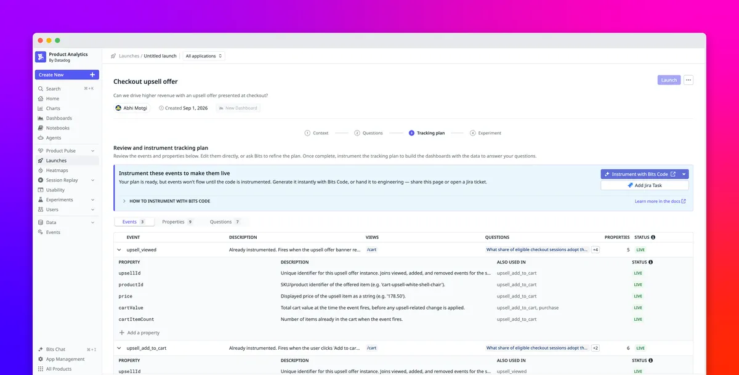Screen dimensions: 739x375
Task: Switch to the Questions tab
Action: (225, 222)
